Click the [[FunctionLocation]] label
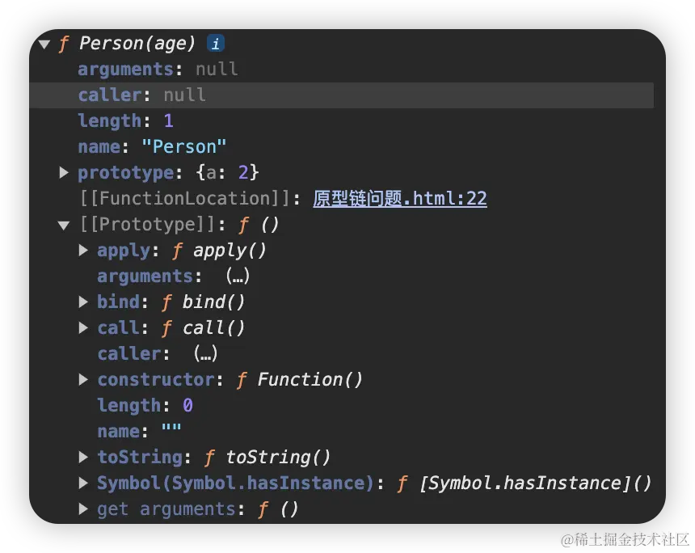 pyautogui.click(x=185, y=198)
